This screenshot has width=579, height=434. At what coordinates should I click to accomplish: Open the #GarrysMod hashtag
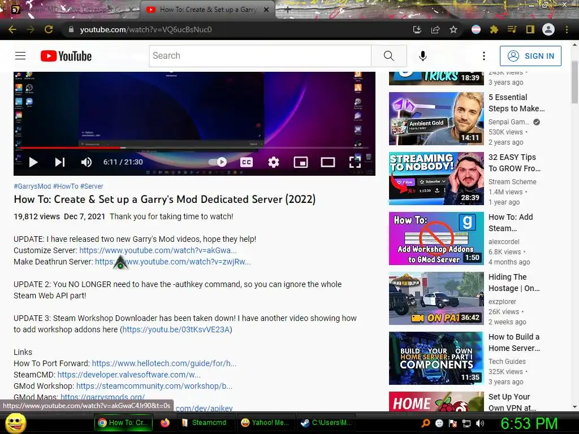[x=32, y=186]
